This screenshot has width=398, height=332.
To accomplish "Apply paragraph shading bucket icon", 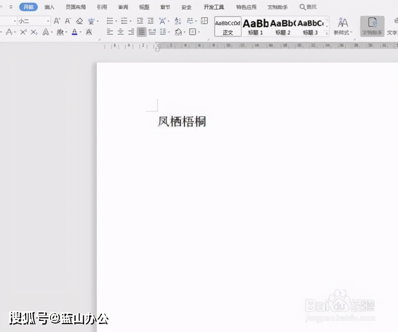I will point(178,32).
